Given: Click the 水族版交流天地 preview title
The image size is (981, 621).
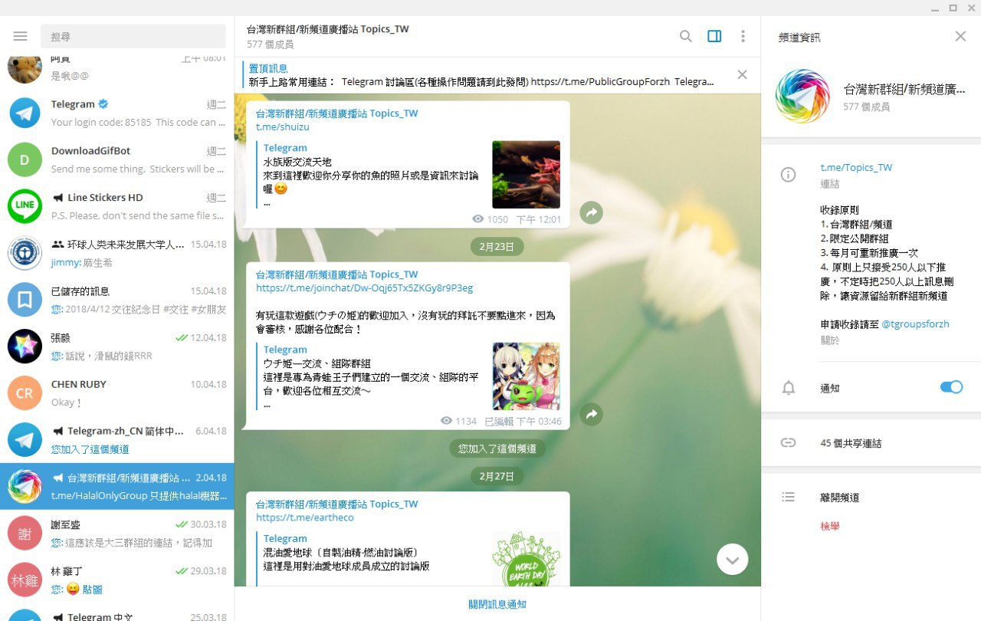Looking at the screenshot, I should click(297, 163).
